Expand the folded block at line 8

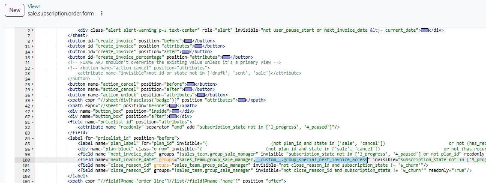[x=33, y=41]
